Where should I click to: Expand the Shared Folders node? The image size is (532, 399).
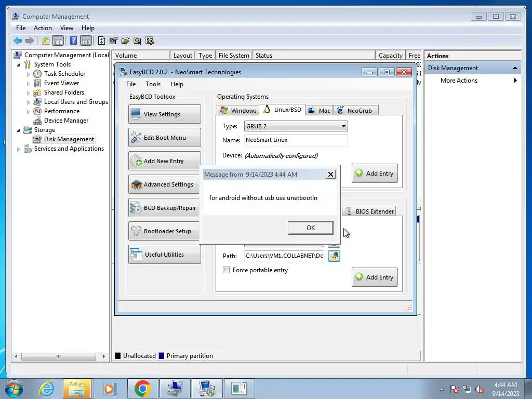[x=28, y=92]
